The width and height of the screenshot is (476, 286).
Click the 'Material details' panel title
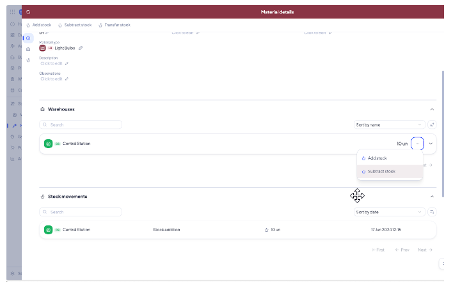pos(277,12)
